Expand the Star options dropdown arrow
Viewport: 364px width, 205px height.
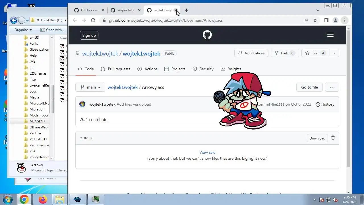pyautogui.click(x=334, y=53)
